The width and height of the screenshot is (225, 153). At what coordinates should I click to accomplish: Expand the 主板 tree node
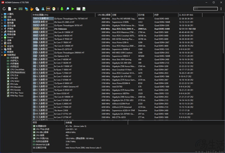coord(2,17)
